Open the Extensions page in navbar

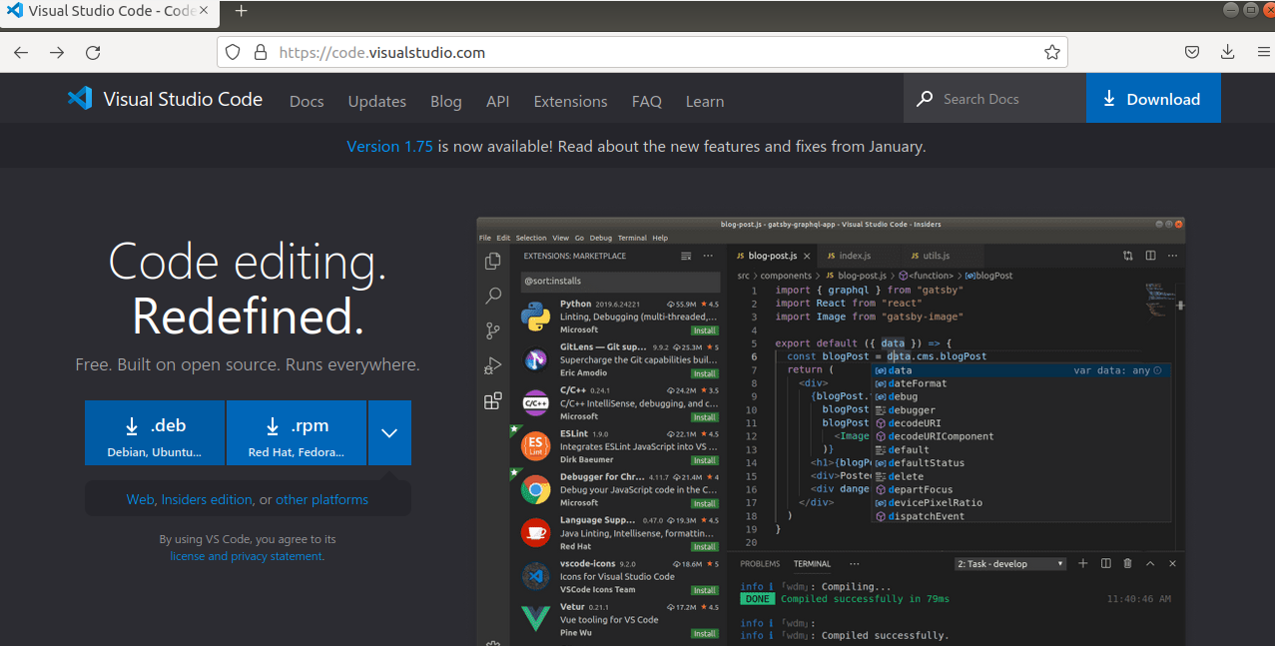[x=571, y=101]
